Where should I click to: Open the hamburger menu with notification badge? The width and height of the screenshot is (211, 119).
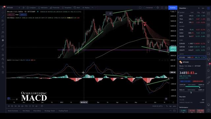click(3, 8)
